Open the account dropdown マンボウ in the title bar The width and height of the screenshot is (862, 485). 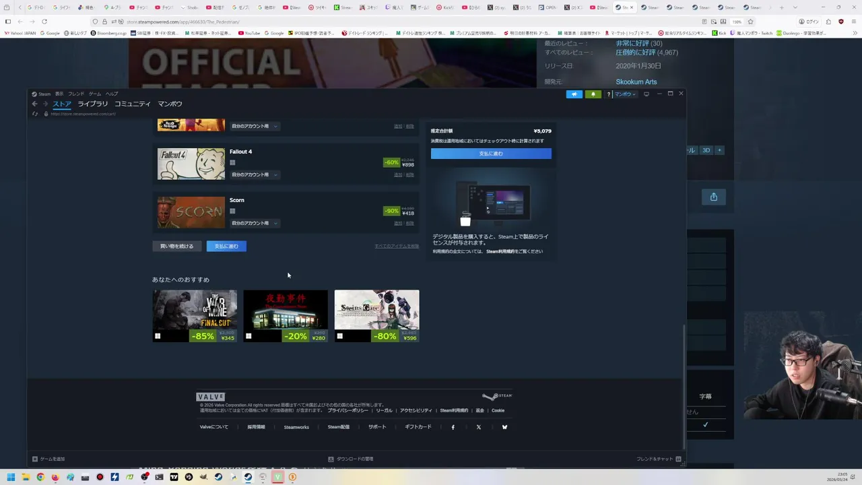click(625, 94)
